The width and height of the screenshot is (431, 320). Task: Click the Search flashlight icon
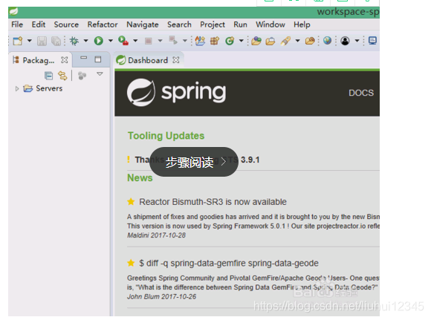pos(285,41)
